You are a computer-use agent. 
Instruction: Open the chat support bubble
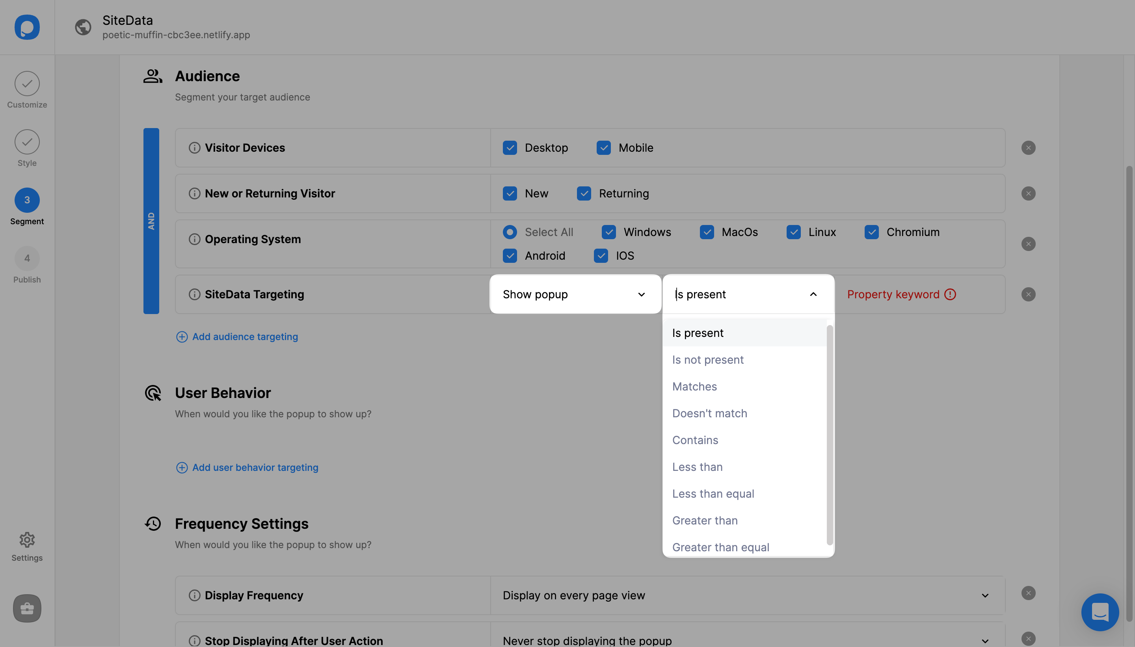click(x=1100, y=612)
